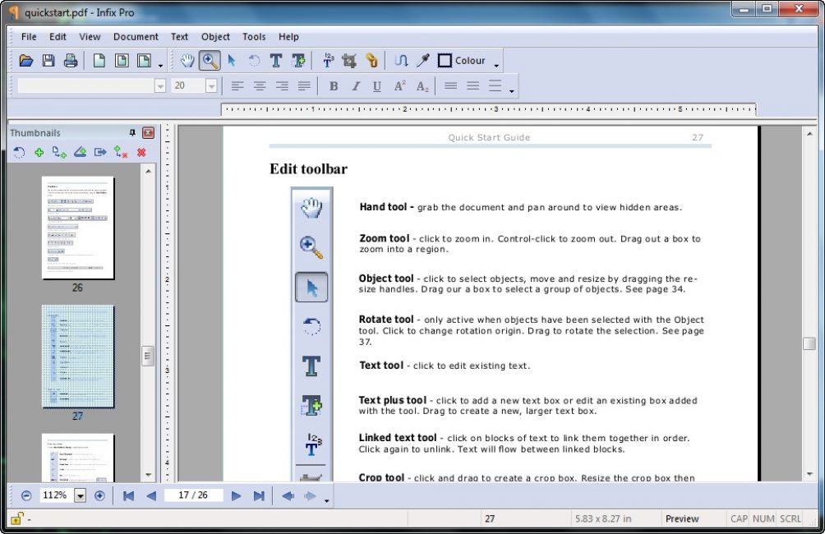Open the Tools menu
This screenshot has height=534, width=825.
pyautogui.click(x=254, y=37)
